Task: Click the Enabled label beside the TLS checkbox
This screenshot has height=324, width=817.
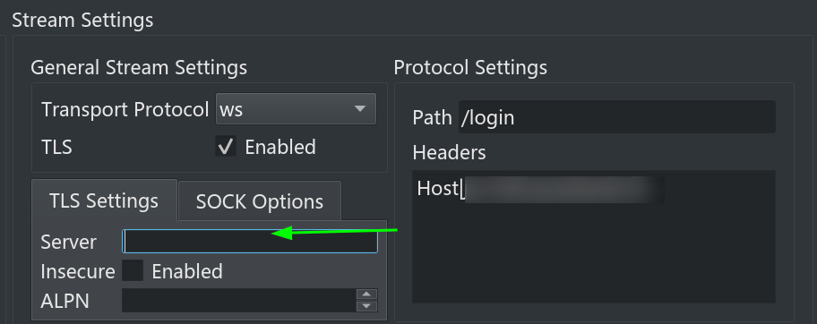Action: pos(280,147)
